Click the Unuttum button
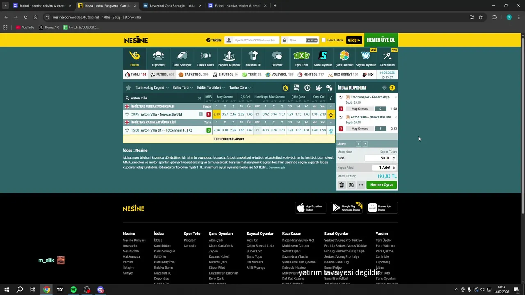Screen dimensions: 525x295 pos(312,40)
